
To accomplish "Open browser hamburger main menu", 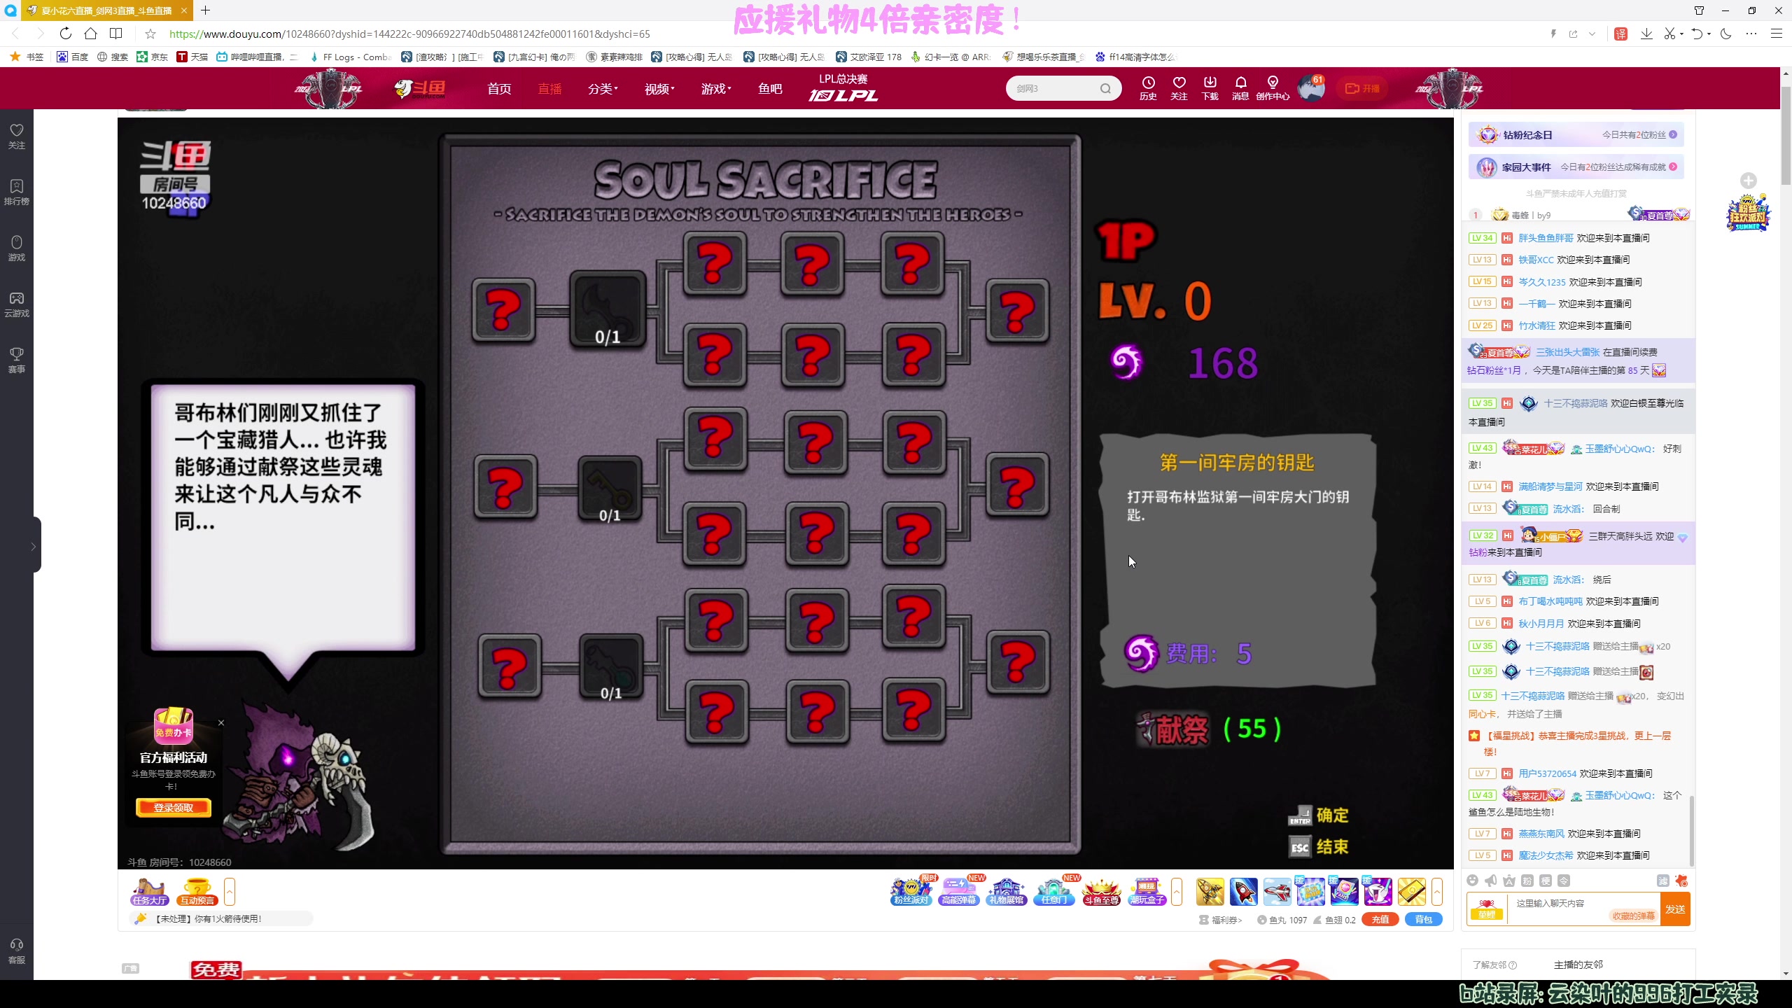I will point(1776,34).
